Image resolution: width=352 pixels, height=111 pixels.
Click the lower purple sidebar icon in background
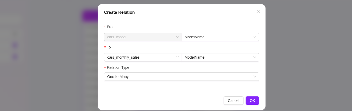click(x=15, y=57)
